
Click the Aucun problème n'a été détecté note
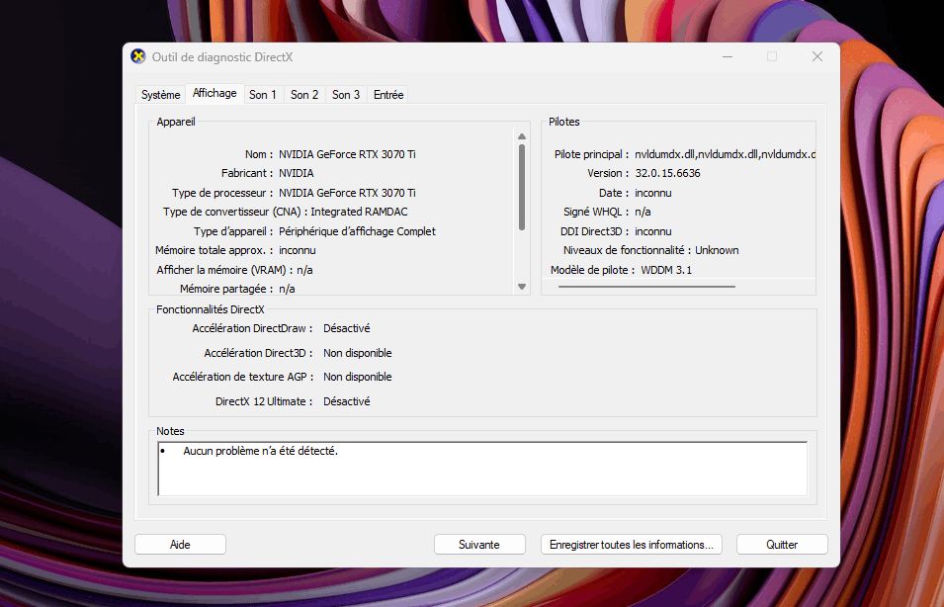pyautogui.click(x=261, y=451)
